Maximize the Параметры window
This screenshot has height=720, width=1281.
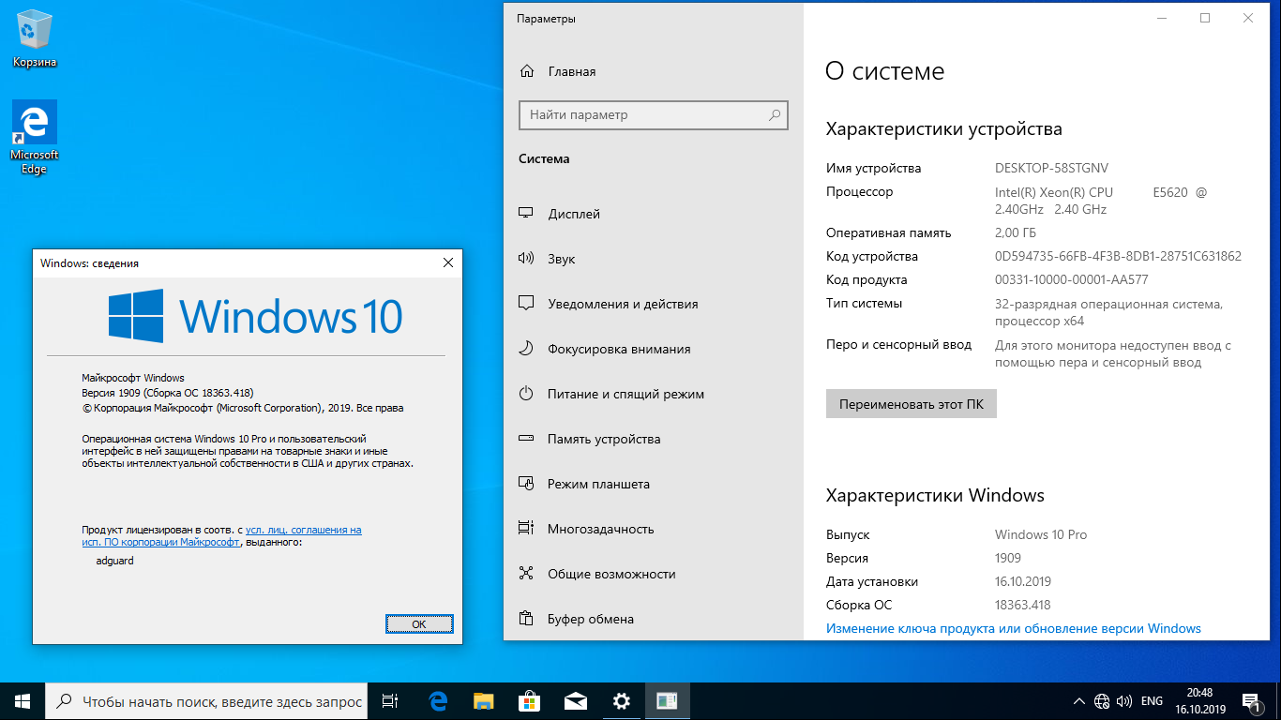[x=1205, y=18]
